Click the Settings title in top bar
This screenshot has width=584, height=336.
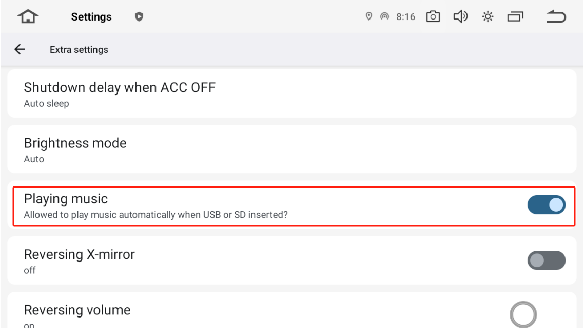click(91, 17)
